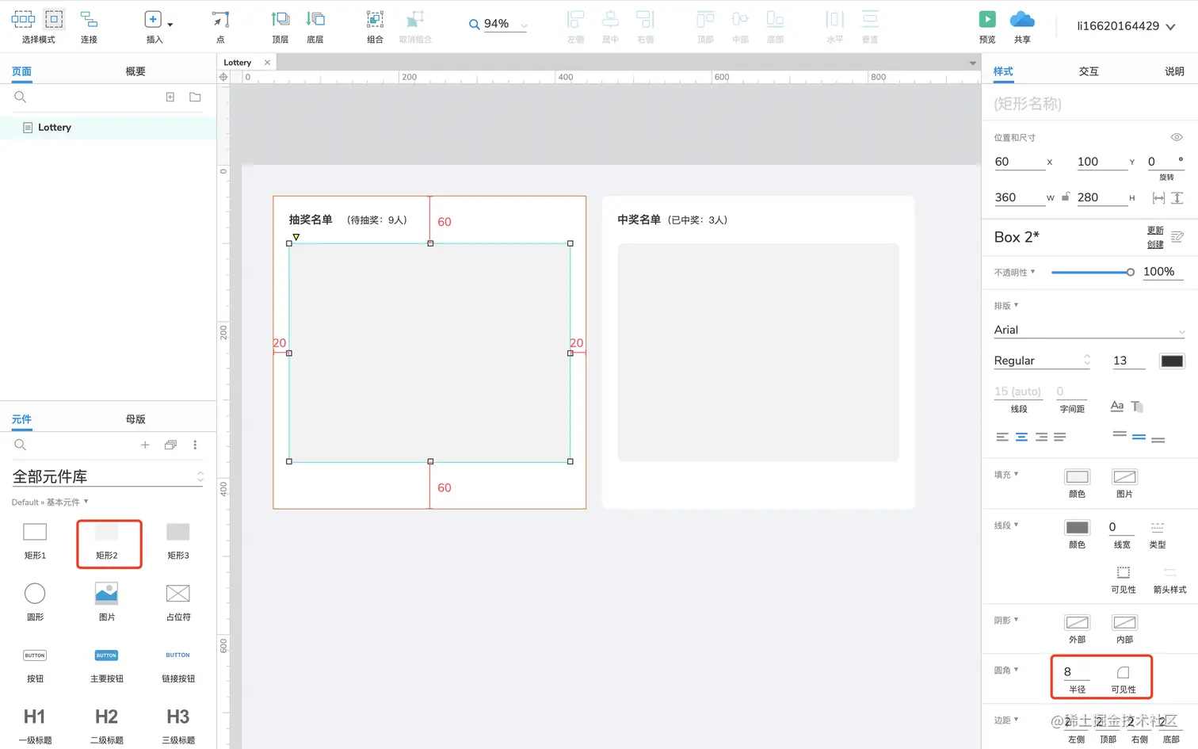Pick the 图片 image widget
This screenshot has height=749, width=1198.
point(107,602)
